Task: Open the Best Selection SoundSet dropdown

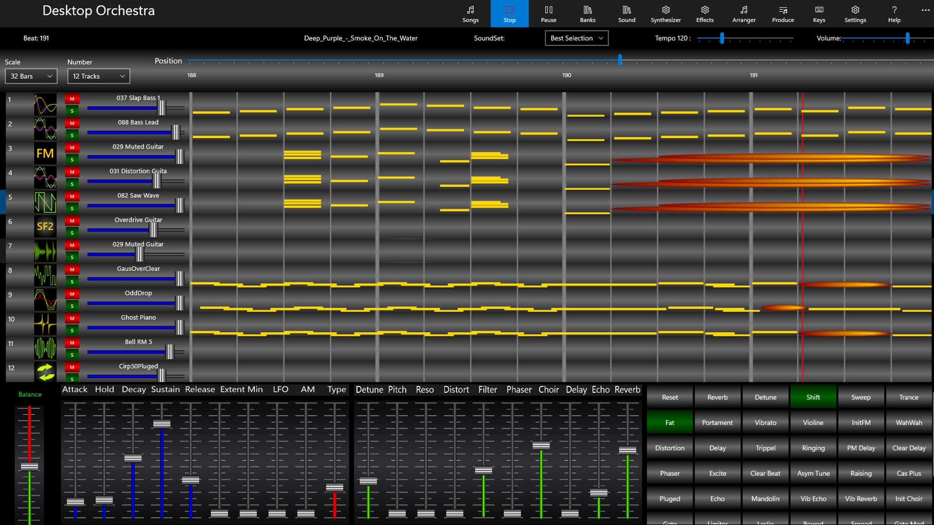Action: [576, 38]
